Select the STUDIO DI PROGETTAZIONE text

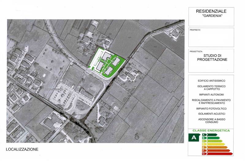[212, 58]
